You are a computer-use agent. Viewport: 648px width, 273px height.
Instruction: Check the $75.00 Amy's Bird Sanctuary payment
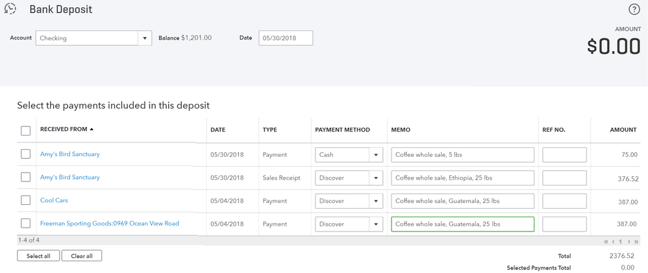coord(25,154)
